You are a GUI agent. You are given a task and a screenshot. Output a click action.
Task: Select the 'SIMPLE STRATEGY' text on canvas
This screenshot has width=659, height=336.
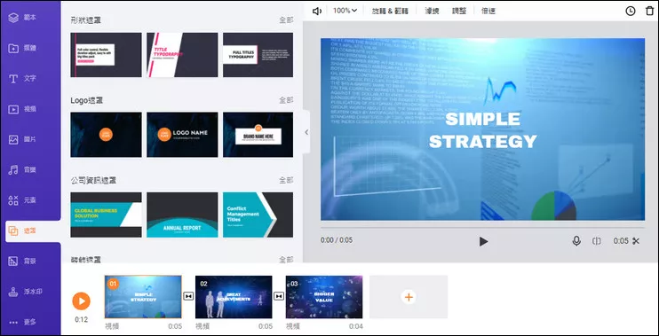[482, 130]
